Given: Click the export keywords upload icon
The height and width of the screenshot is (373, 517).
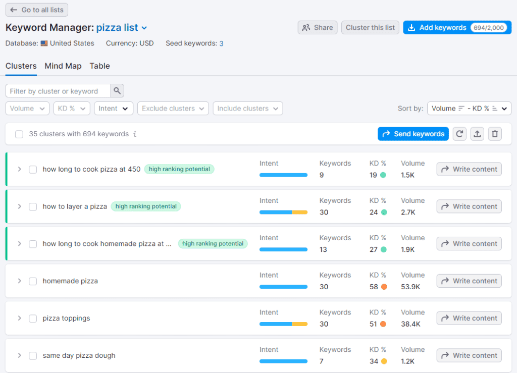Looking at the screenshot, I should [x=477, y=134].
